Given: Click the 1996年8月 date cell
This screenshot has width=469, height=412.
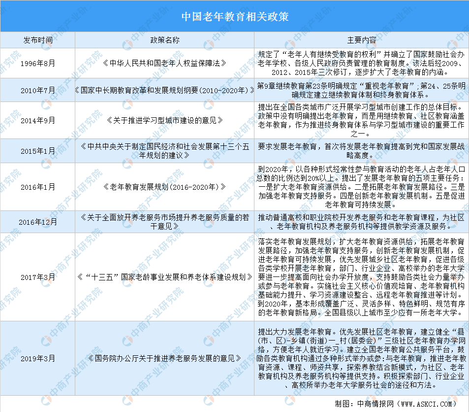Looking at the screenshot, I should pos(38,63).
